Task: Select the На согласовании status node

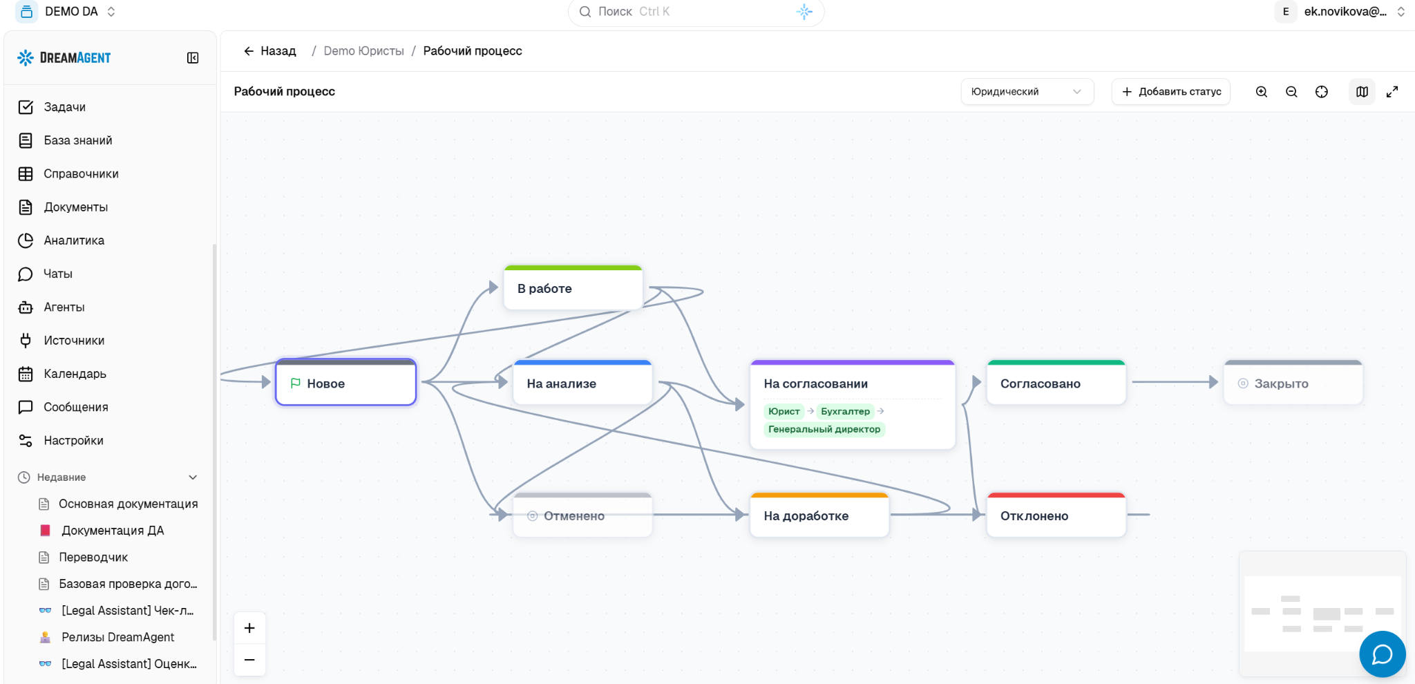Action: [x=853, y=405]
